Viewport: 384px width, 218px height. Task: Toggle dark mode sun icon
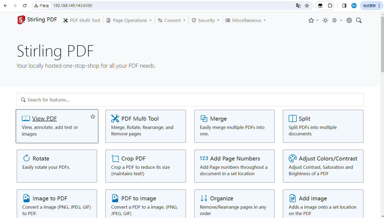tap(325, 20)
